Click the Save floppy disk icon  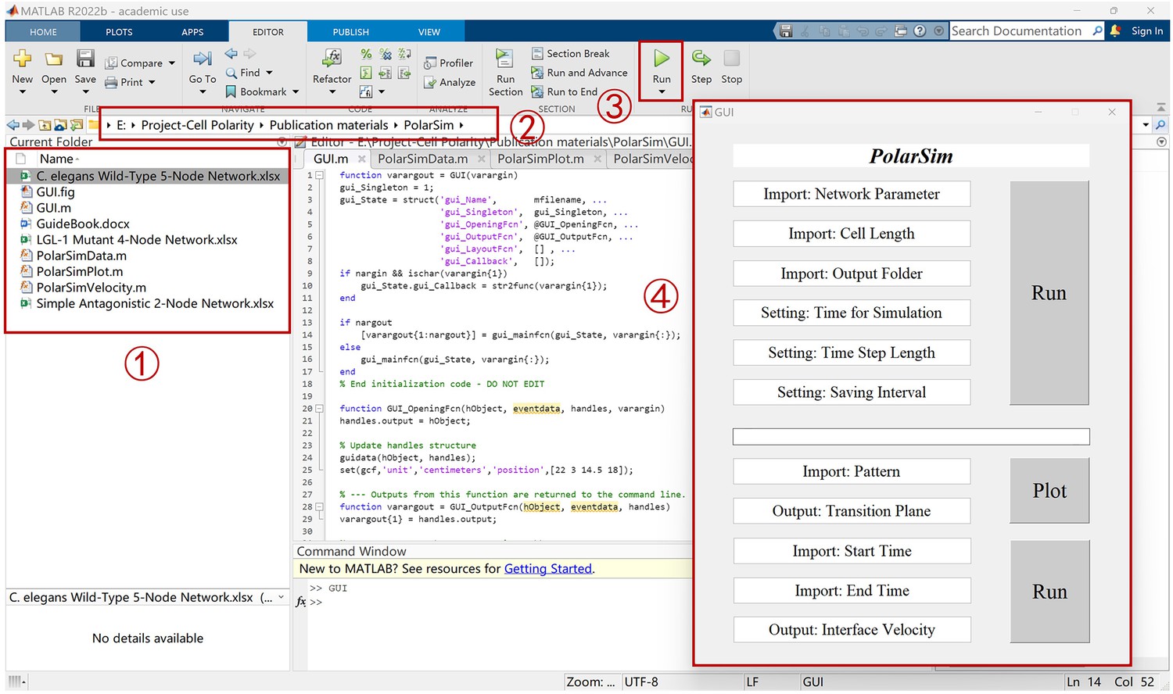coord(85,59)
